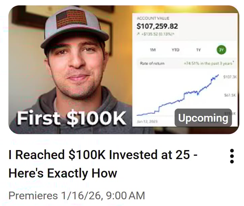This screenshot has width=244, height=206.
Task: Click the Upcoming badge on the thumbnail
Action: tap(203, 118)
